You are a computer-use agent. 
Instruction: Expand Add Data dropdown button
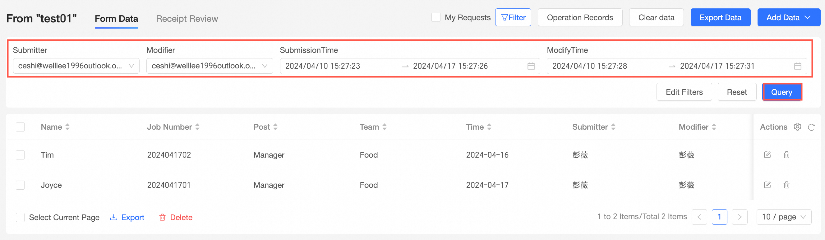pyautogui.click(x=789, y=18)
